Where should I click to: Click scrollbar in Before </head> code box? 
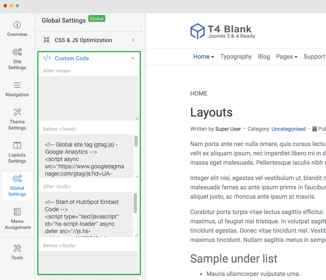click(136, 142)
